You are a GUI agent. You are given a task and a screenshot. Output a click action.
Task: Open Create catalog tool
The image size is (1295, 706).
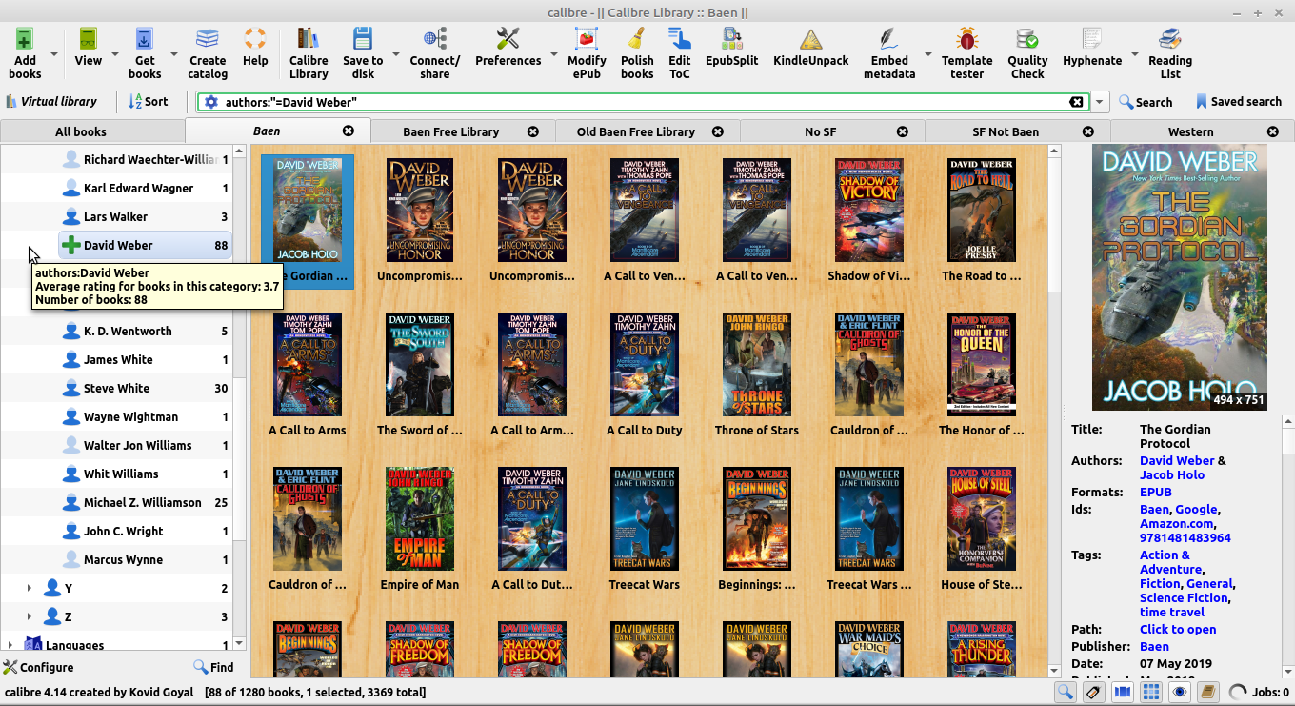point(208,39)
